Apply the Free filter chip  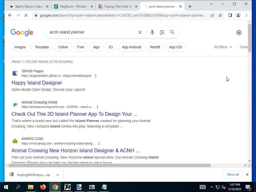pyautogui.click(x=81, y=47)
